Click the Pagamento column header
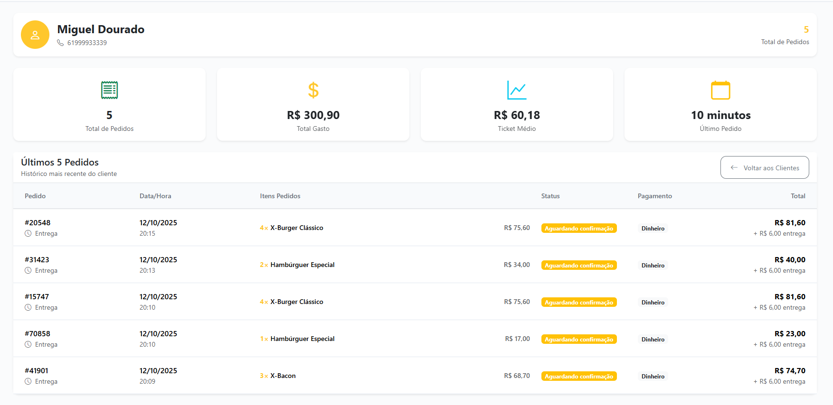This screenshot has height=405, width=833. [655, 196]
